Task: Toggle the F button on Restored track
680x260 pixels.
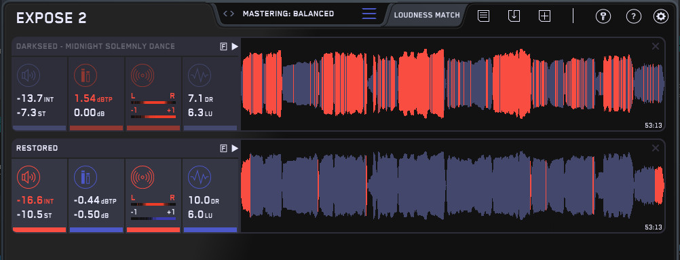Action: click(224, 149)
